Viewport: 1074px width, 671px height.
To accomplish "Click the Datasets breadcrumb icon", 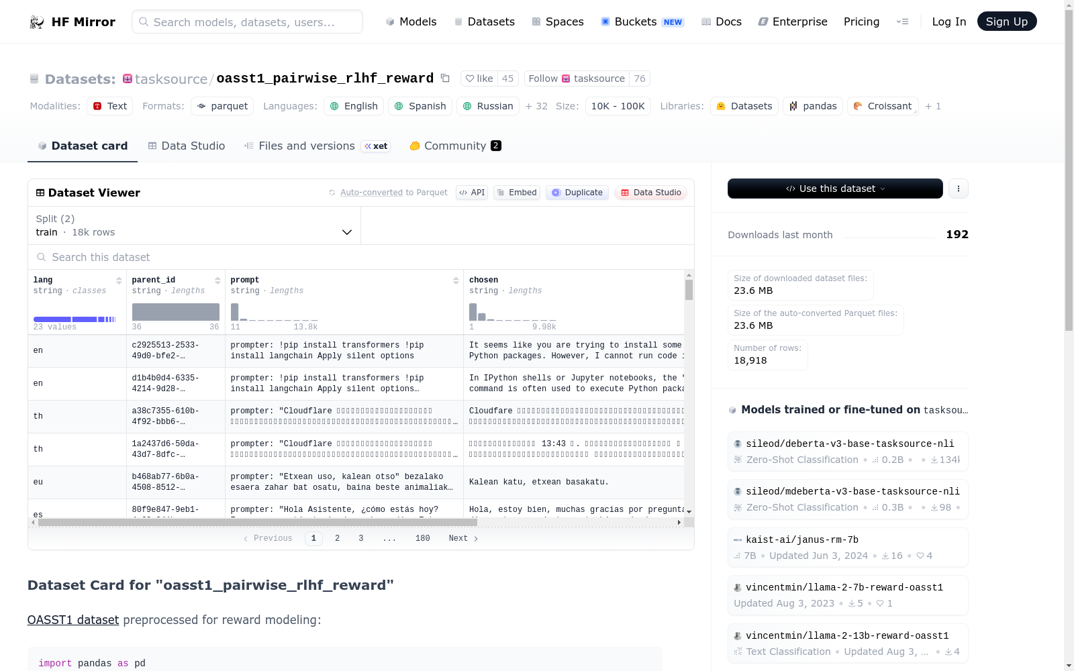I will [34, 79].
